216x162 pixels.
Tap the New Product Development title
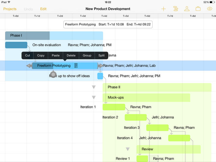tap(108, 9)
